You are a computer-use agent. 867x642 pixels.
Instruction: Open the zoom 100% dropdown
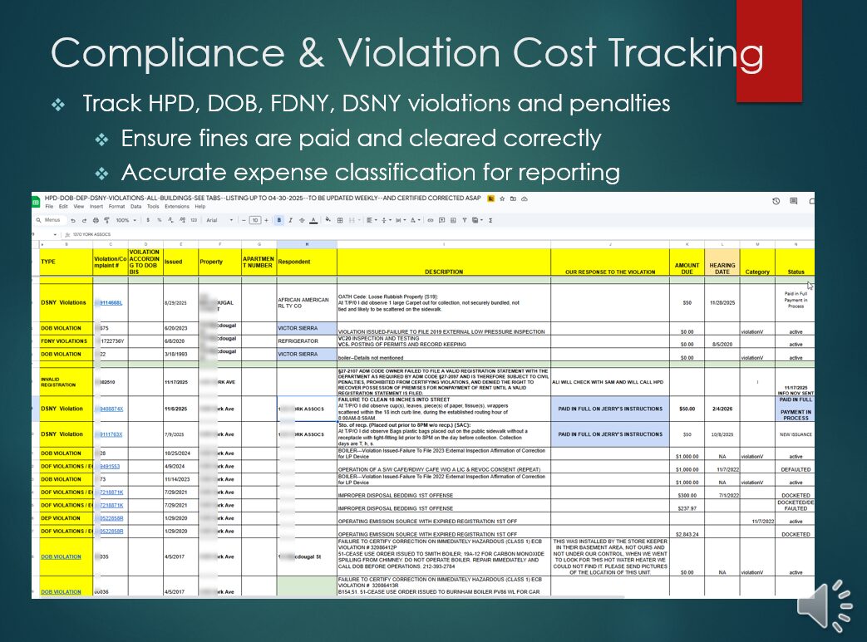(125, 220)
